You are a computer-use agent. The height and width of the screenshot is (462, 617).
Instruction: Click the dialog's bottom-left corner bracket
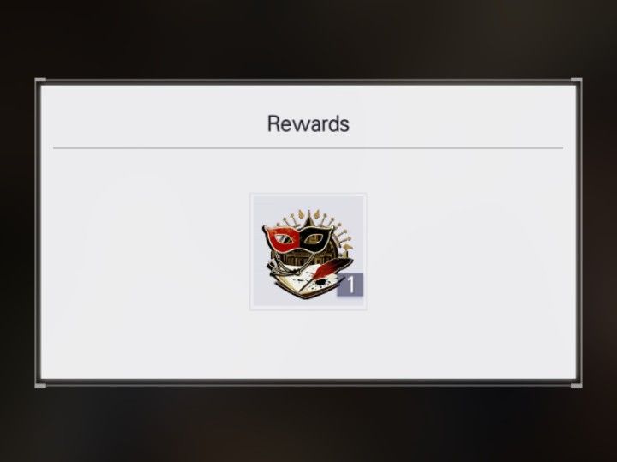[40, 385]
